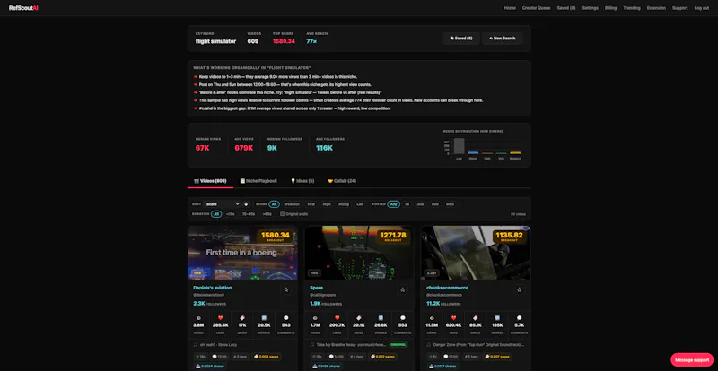Screen dimensions: 718x371
Task: Click the New Search button
Action: pos(503,39)
